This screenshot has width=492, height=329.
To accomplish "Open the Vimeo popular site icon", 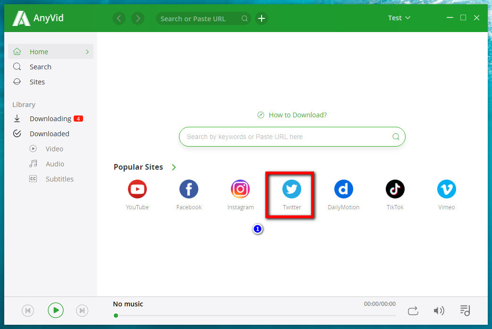I will [x=447, y=189].
